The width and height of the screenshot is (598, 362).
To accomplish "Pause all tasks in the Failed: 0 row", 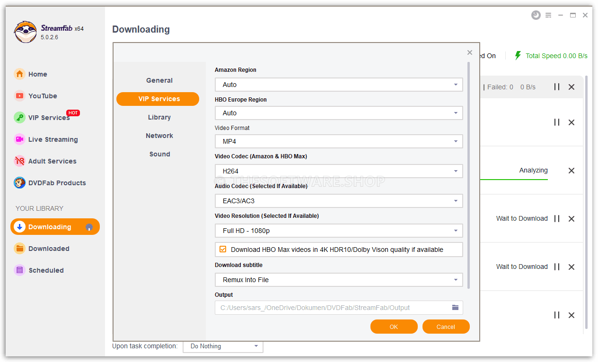I will point(557,87).
